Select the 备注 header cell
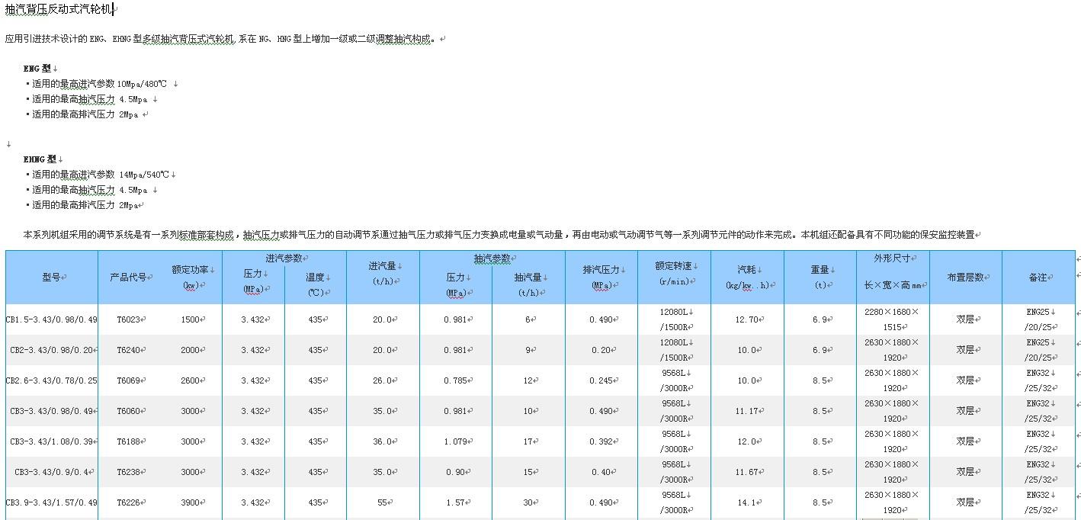This screenshot has width=1081, height=520. click(x=1038, y=278)
